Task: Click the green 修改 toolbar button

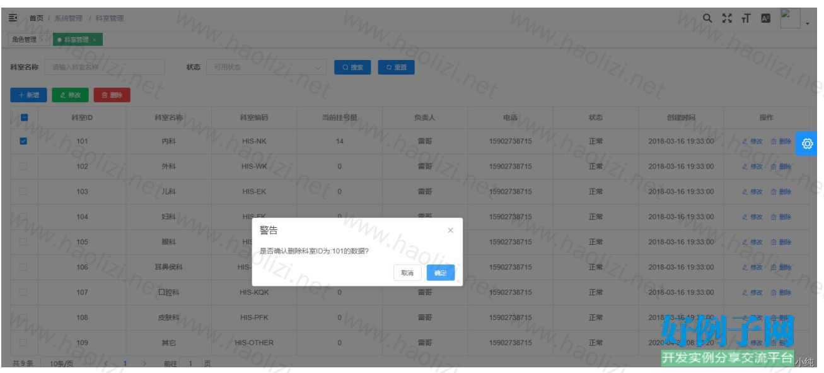Action: click(x=70, y=95)
